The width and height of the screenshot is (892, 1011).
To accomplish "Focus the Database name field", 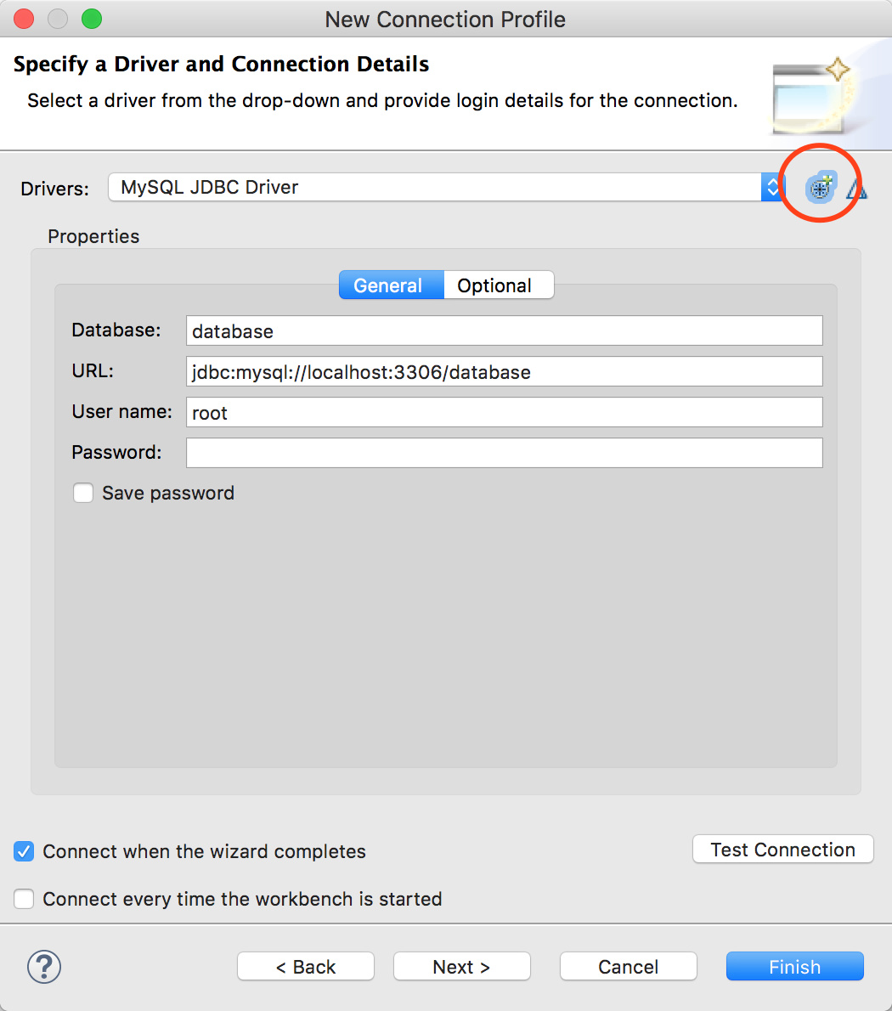I will click(x=504, y=330).
